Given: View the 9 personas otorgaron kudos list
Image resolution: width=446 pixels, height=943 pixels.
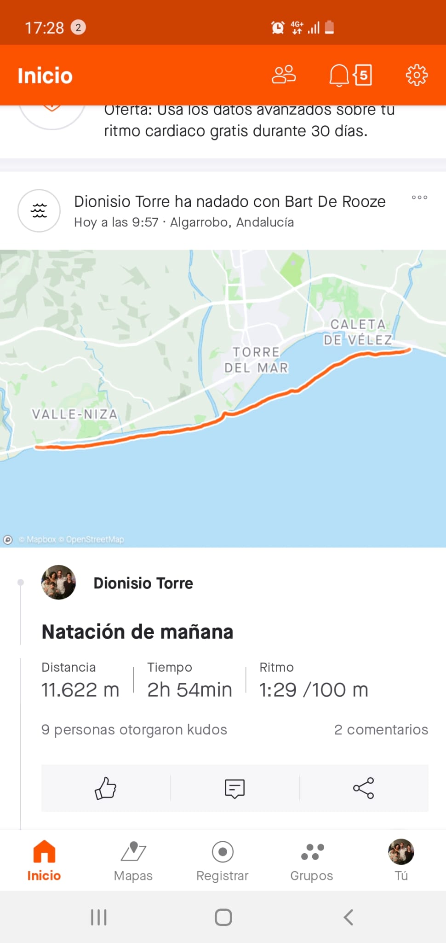Looking at the screenshot, I should tap(134, 730).
